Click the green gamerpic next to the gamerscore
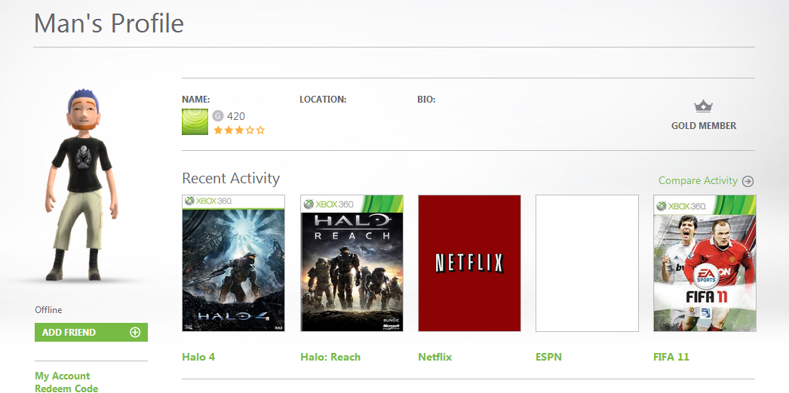The width and height of the screenshot is (789, 393). [x=195, y=121]
